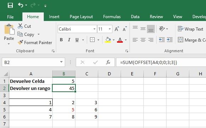Click the Select All corner triangle
Viewport: 206px width, 128px height.
click(x=6, y=74)
